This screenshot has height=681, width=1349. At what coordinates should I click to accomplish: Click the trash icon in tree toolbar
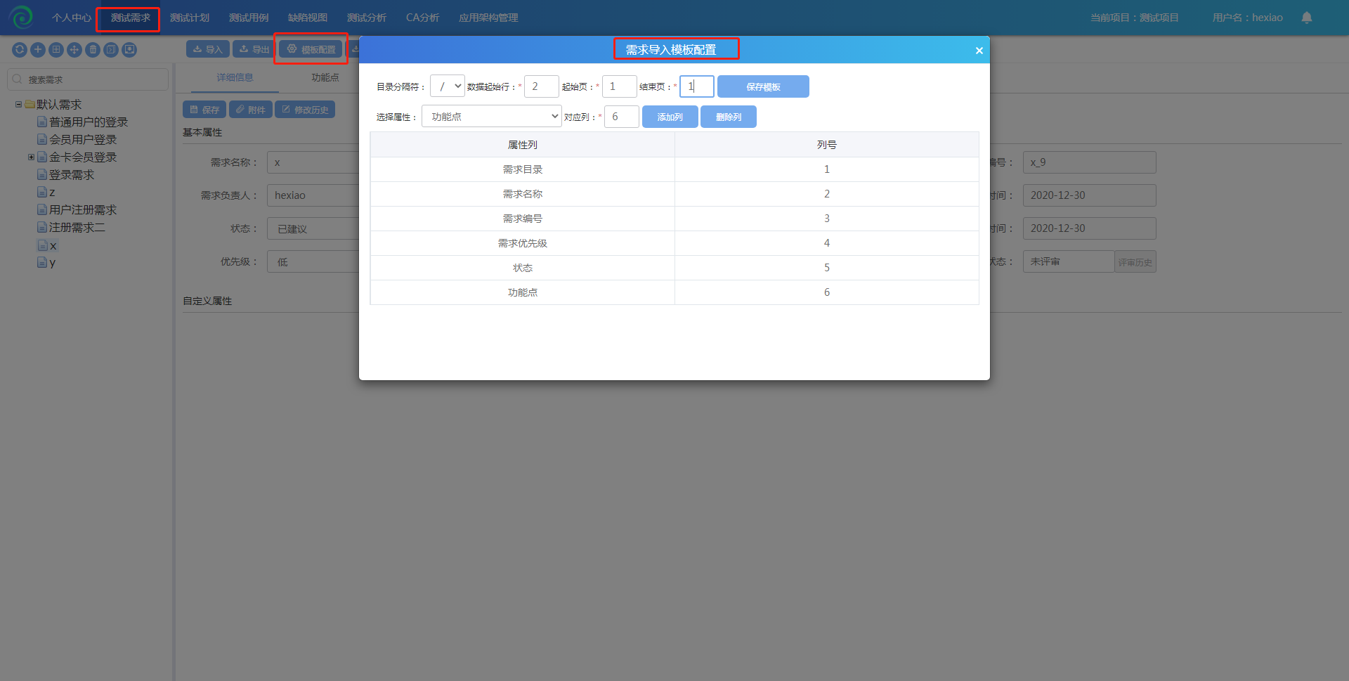click(x=93, y=50)
